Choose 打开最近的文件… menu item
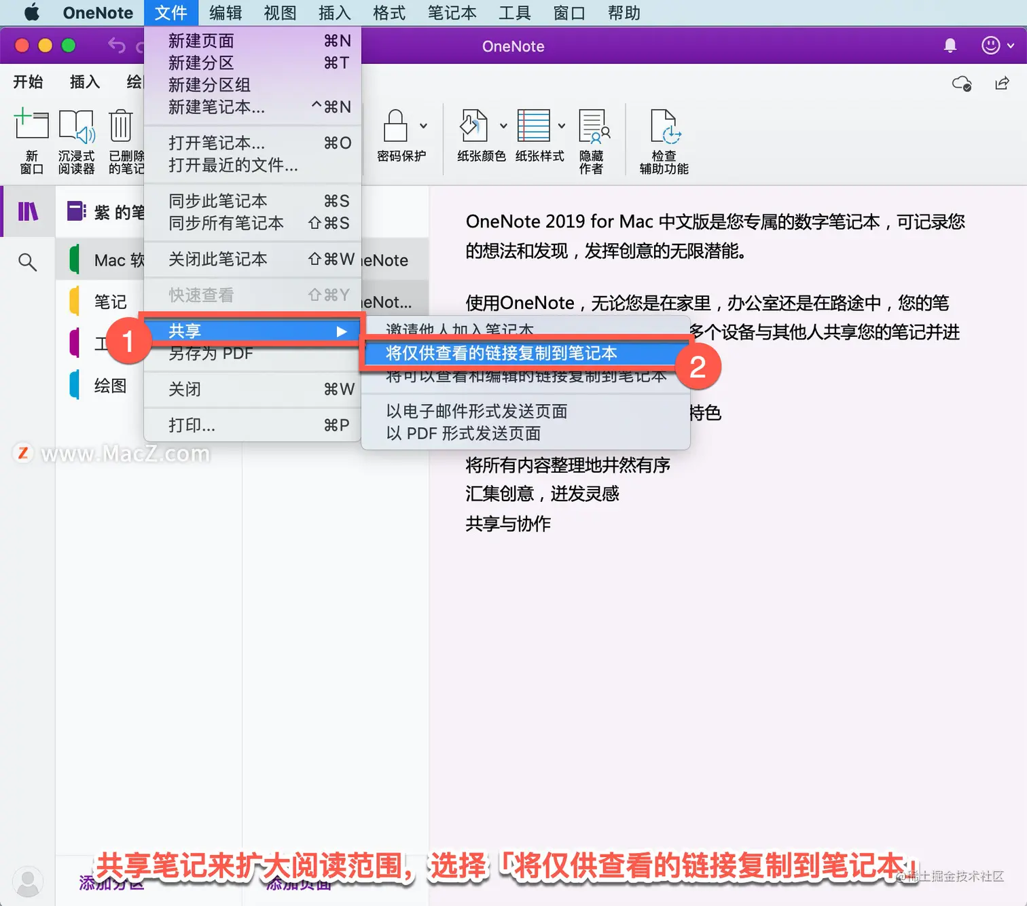Screen dimensions: 1027x906 tap(252, 165)
